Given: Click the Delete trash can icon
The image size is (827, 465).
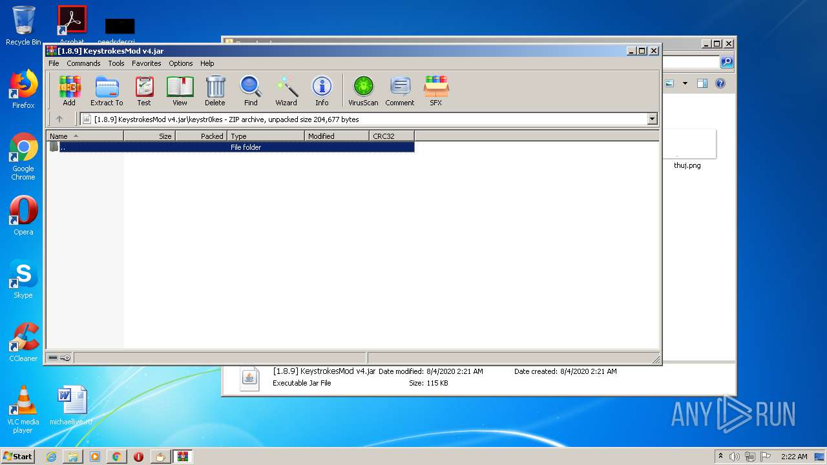Looking at the screenshot, I should click(215, 90).
